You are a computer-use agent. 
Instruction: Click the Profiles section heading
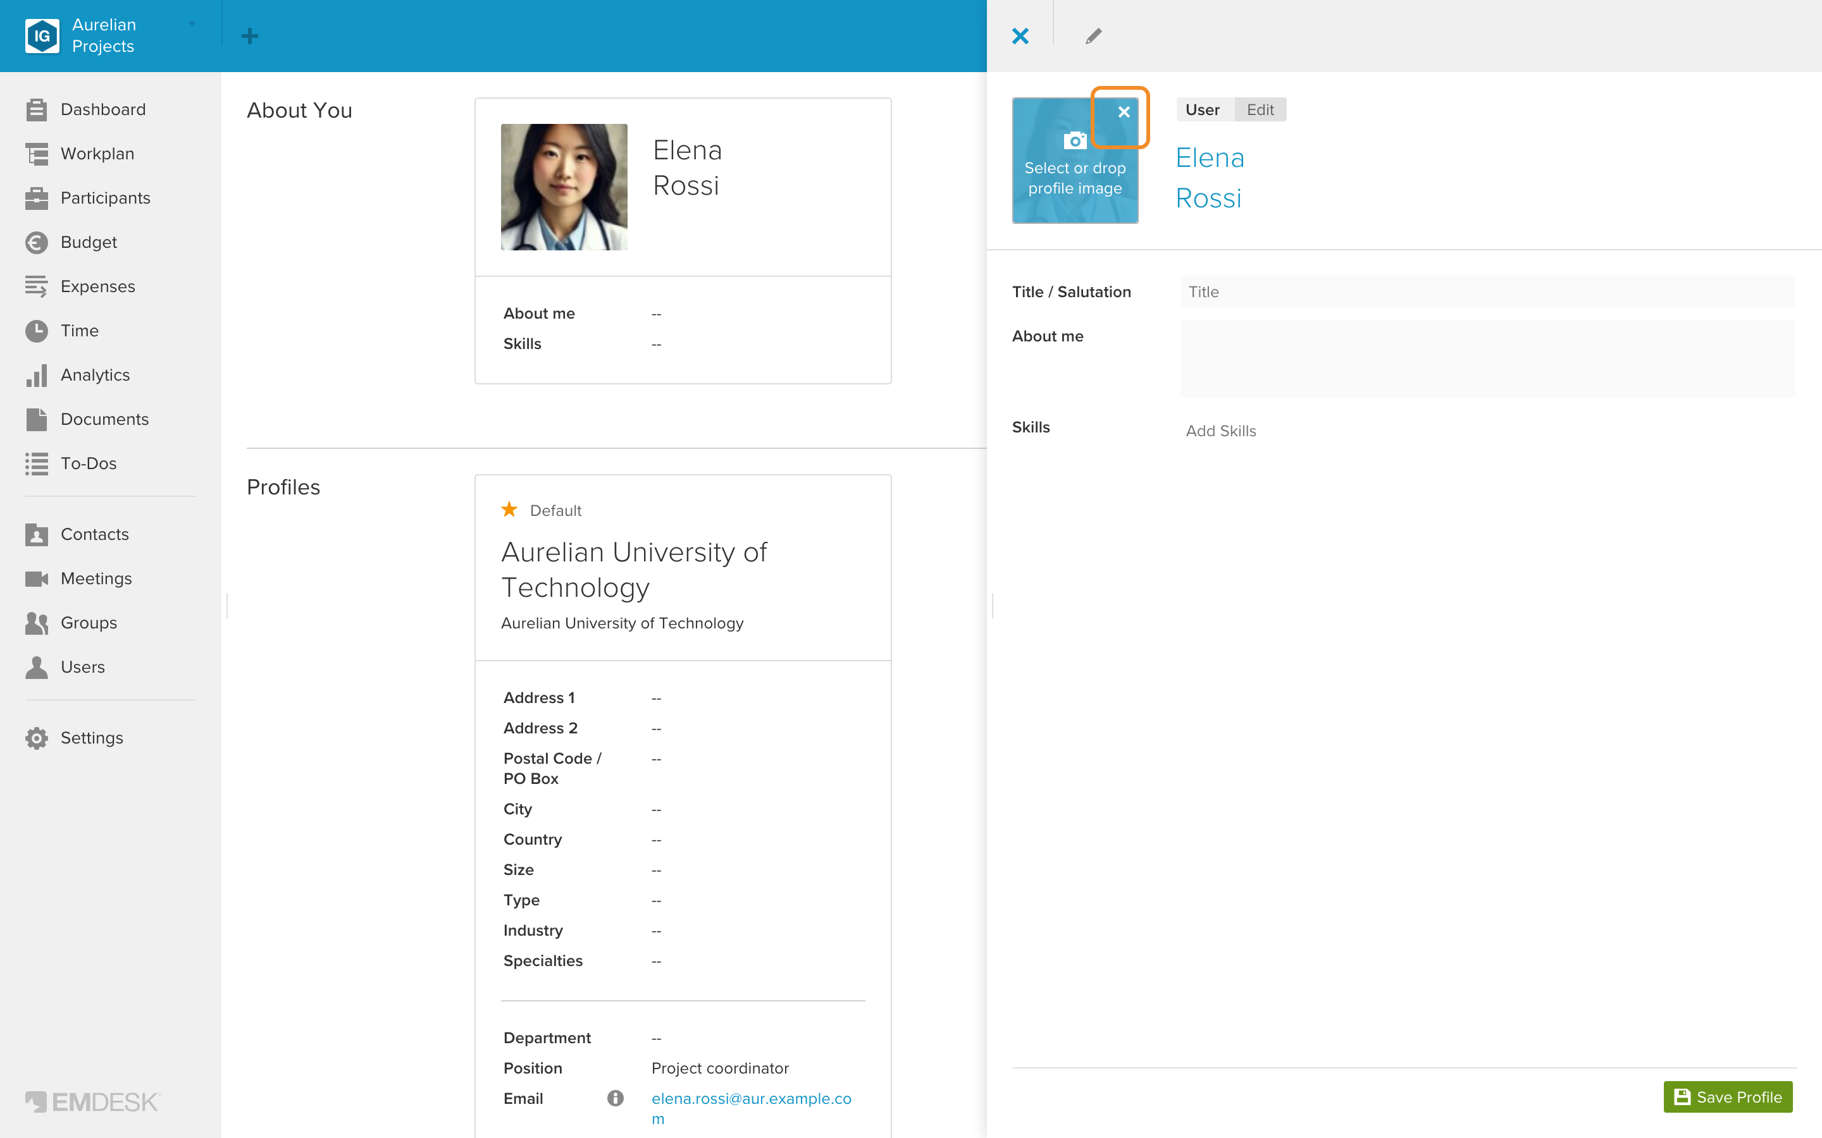283,487
